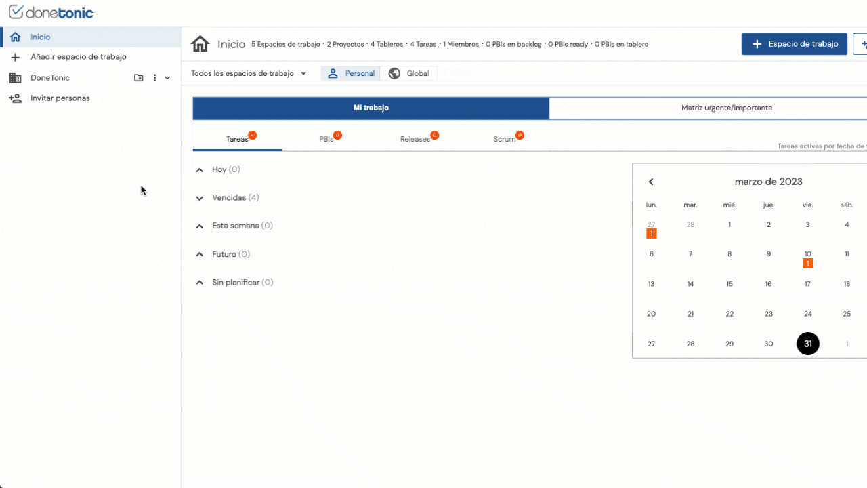Viewport: 867px width, 488px height.
Task: Open the Matriz urgente/importante tab
Action: pos(726,108)
